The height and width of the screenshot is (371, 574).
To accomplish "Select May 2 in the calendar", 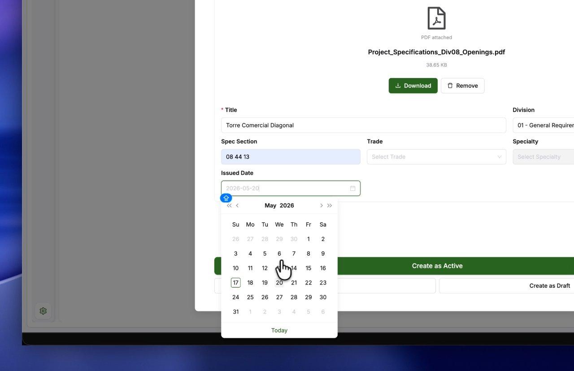I will [x=323, y=239].
